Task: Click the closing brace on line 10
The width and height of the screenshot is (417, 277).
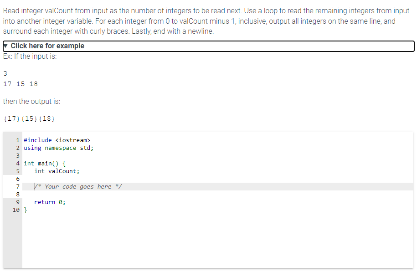Action: (x=25, y=210)
